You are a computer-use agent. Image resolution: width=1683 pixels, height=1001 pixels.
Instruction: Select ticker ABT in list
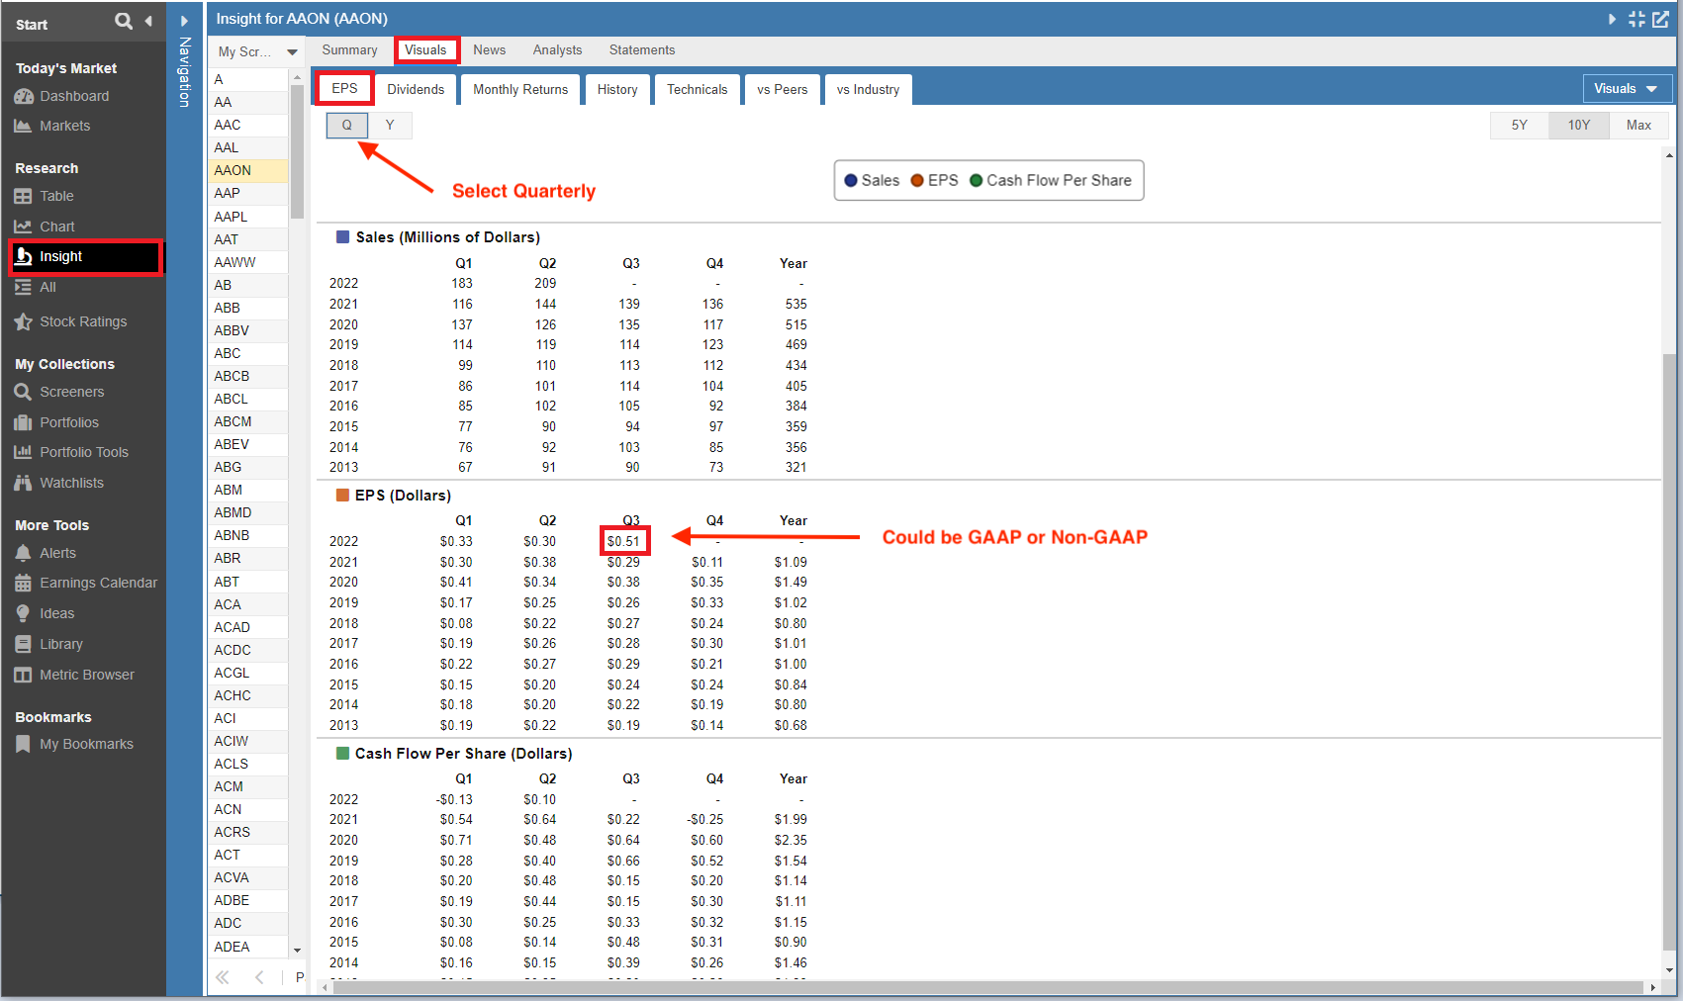tap(248, 582)
